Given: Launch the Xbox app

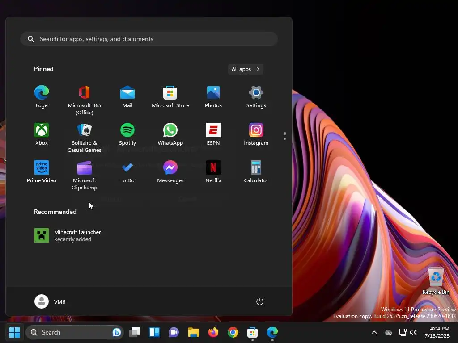Looking at the screenshot, I should coord(42,134).
